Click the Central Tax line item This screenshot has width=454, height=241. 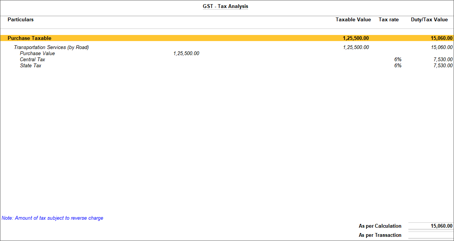coord(32,59)
